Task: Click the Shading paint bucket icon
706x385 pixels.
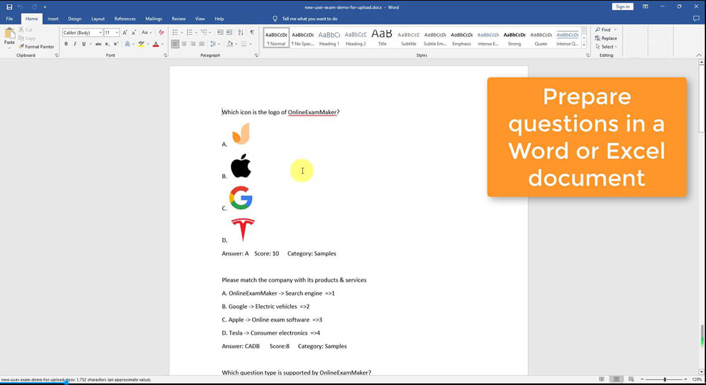Action: click(229, 44)
